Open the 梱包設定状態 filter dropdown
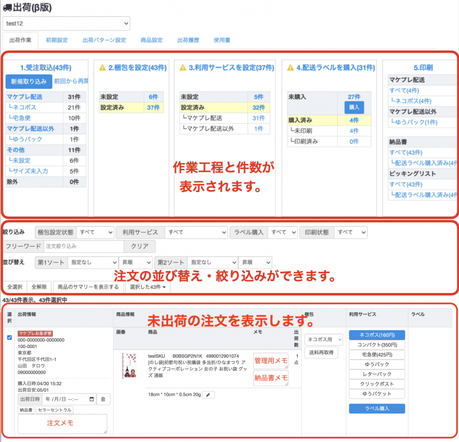This screenshot has width=459, height=442. click(x=95, y=232)
